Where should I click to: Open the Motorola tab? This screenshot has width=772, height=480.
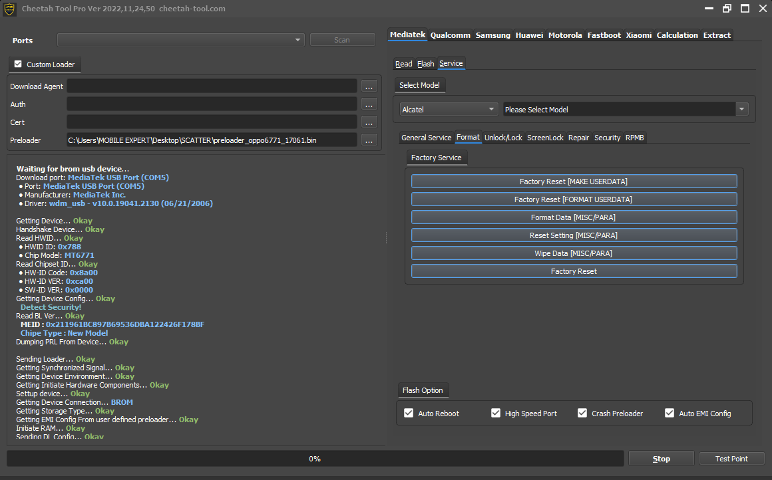[565, 35]
